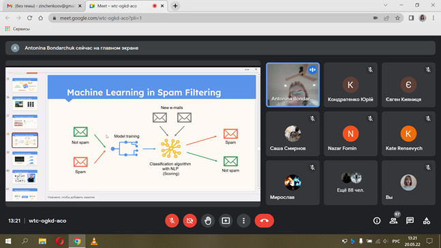Go to the browser home page
Viewport: 441px width, 248px height.
pyautogui.click(x=41, y=18)
